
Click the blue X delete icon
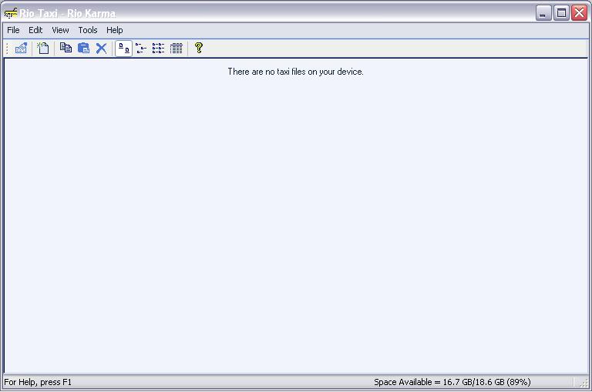tap(101, 49)
